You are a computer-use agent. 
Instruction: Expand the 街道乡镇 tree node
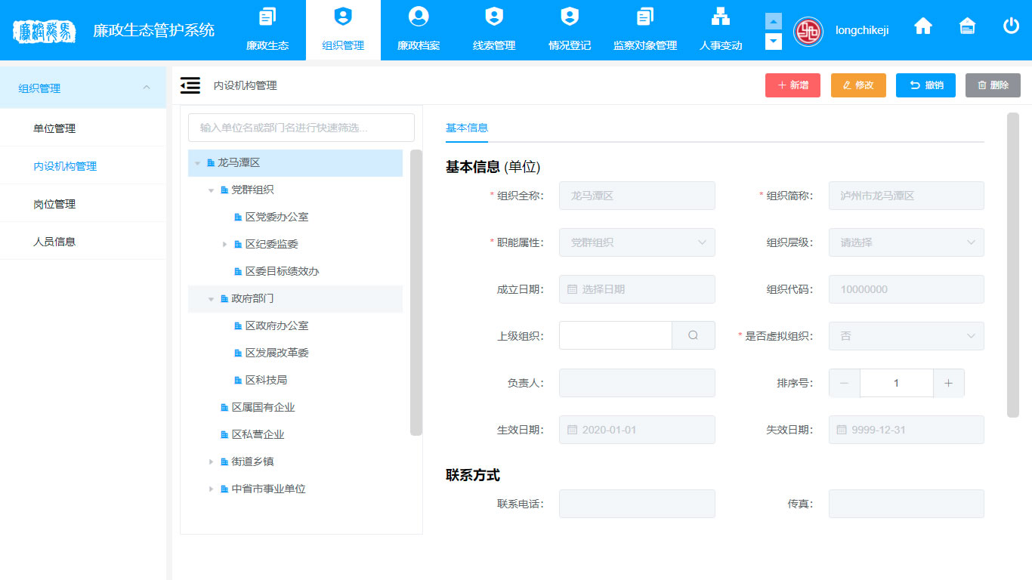[212, 462]
